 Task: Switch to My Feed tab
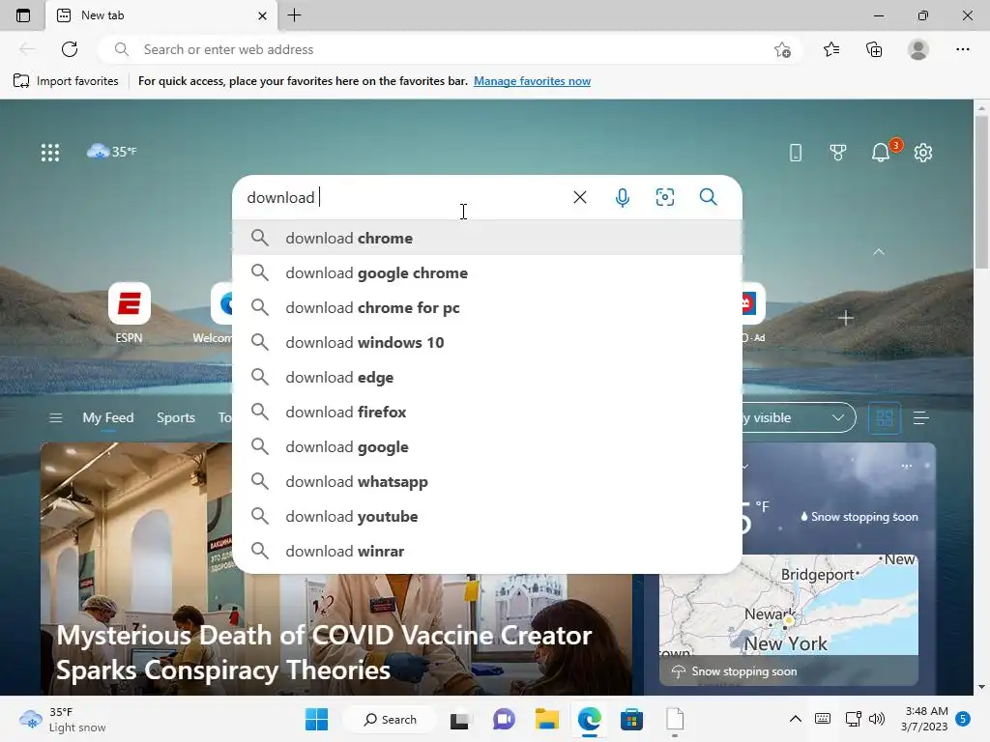(x=108, y=417)
